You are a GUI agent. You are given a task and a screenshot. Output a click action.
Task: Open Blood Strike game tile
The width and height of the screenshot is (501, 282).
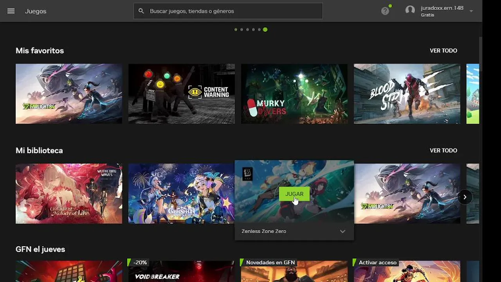coord(407,94)
